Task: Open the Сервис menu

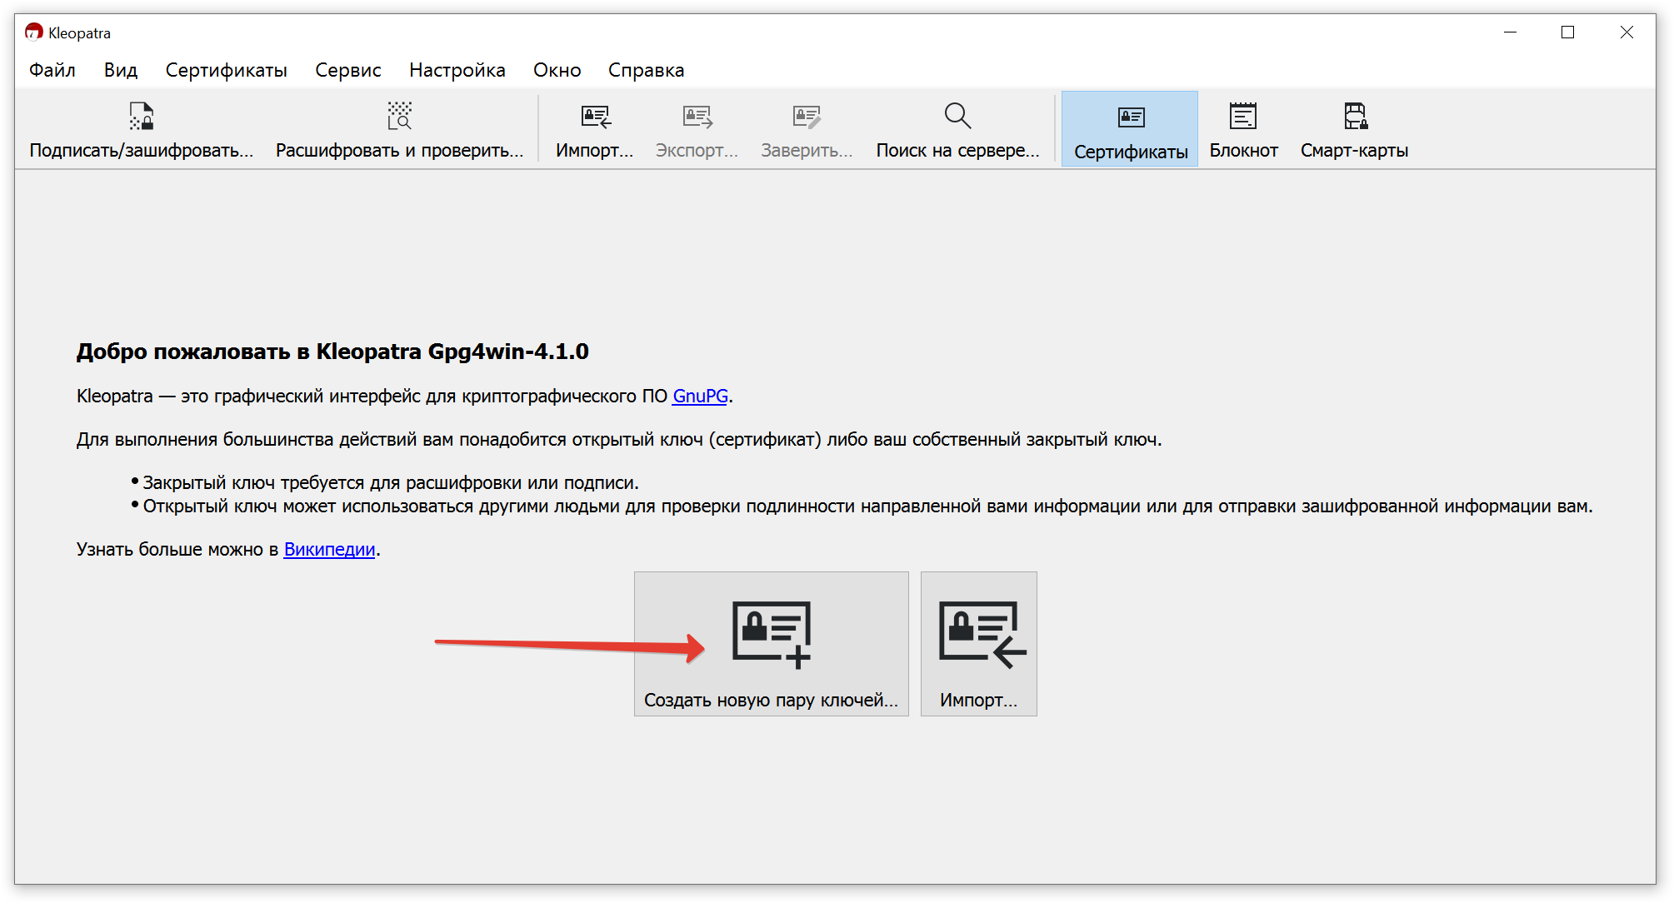Action: tap(348, 70)
